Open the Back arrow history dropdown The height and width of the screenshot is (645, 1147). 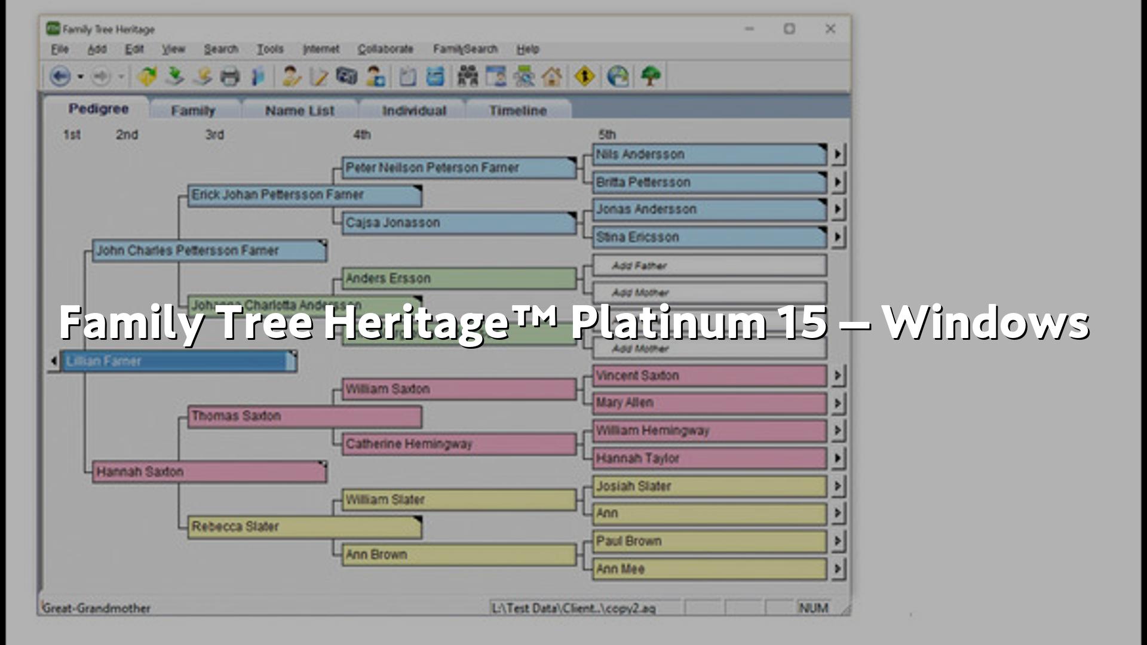point(80,76)
